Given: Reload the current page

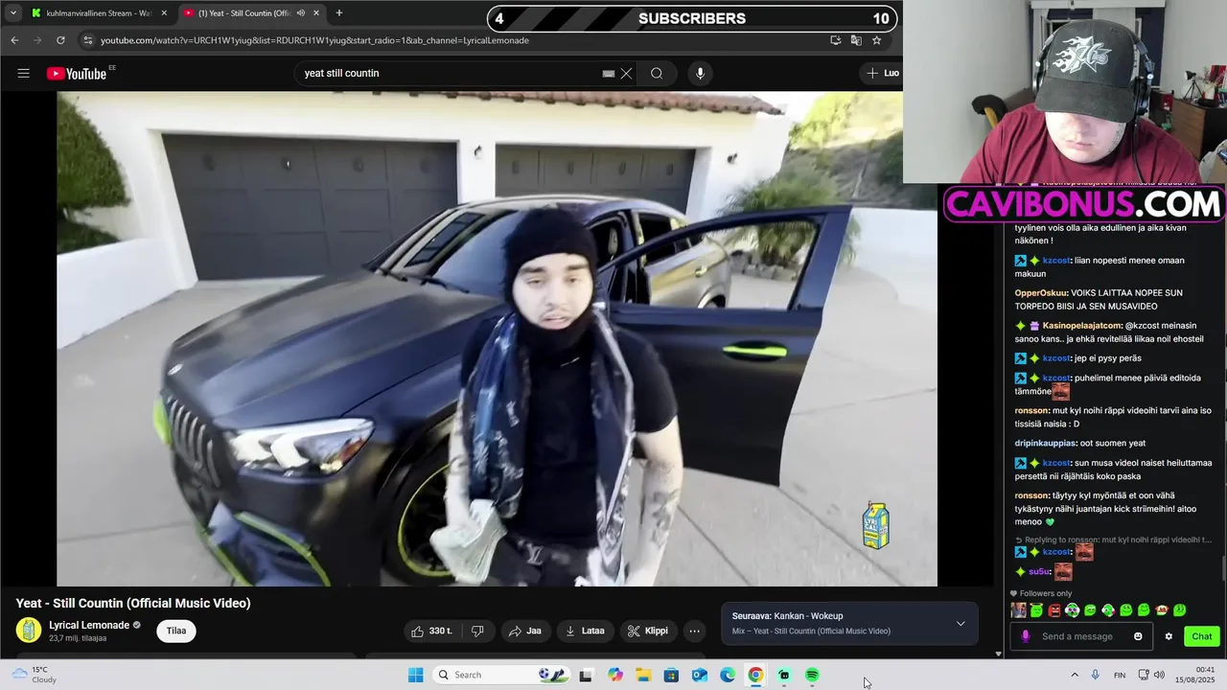Looking at the screenshot, I should click(60, 40).
